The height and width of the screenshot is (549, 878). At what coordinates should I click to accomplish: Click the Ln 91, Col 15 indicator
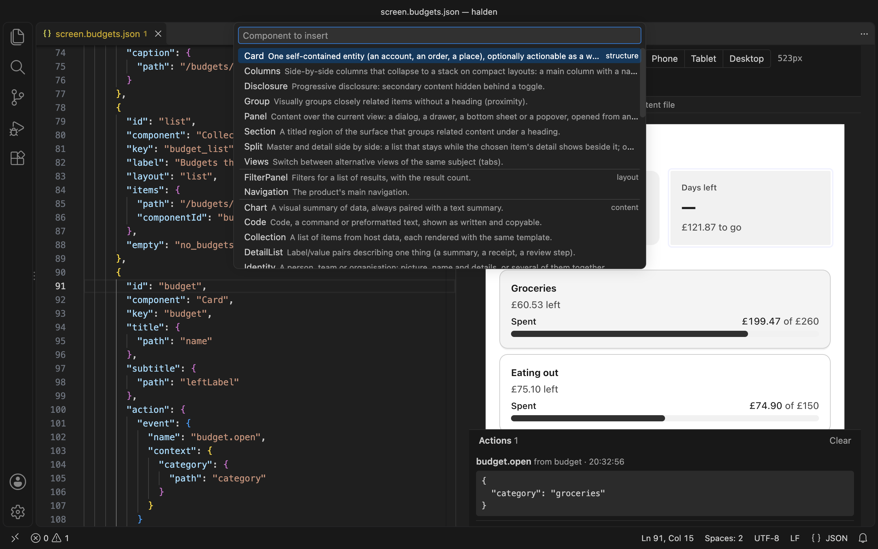tap(667, 538)
